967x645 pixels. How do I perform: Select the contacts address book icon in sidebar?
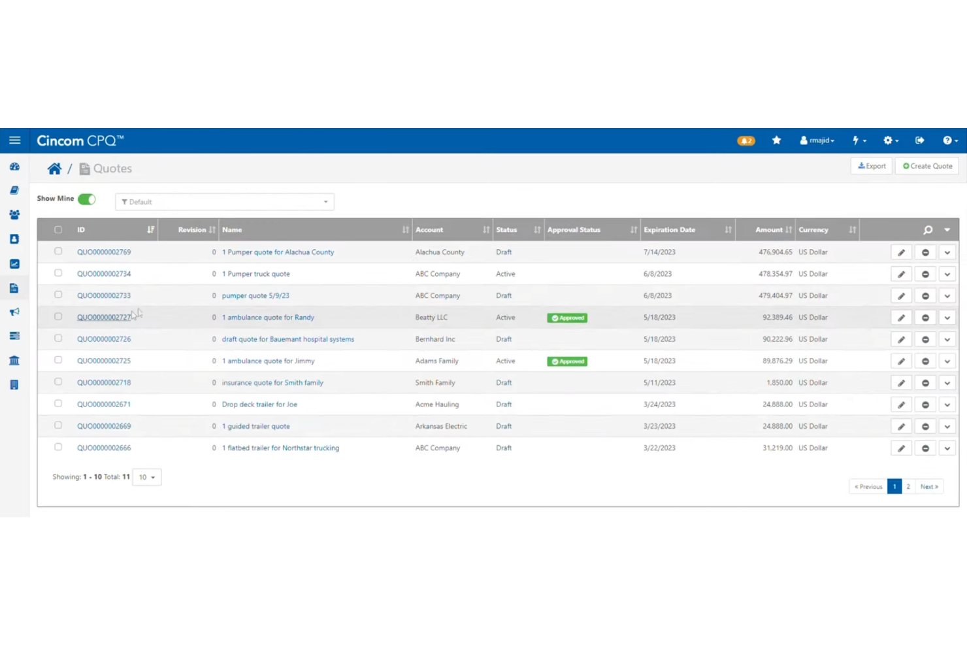click(x=14, y=239)
